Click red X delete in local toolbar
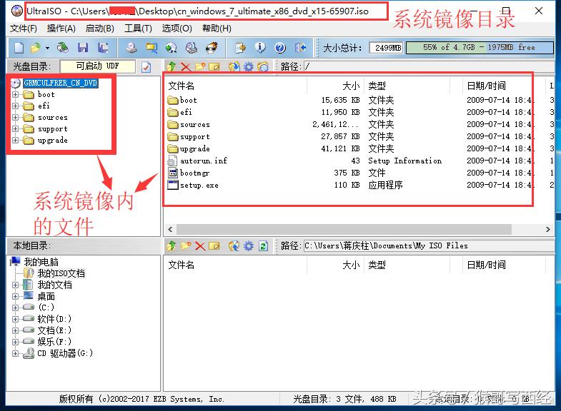The width and height of the screenshot is (561, 411). pos(200,245)
